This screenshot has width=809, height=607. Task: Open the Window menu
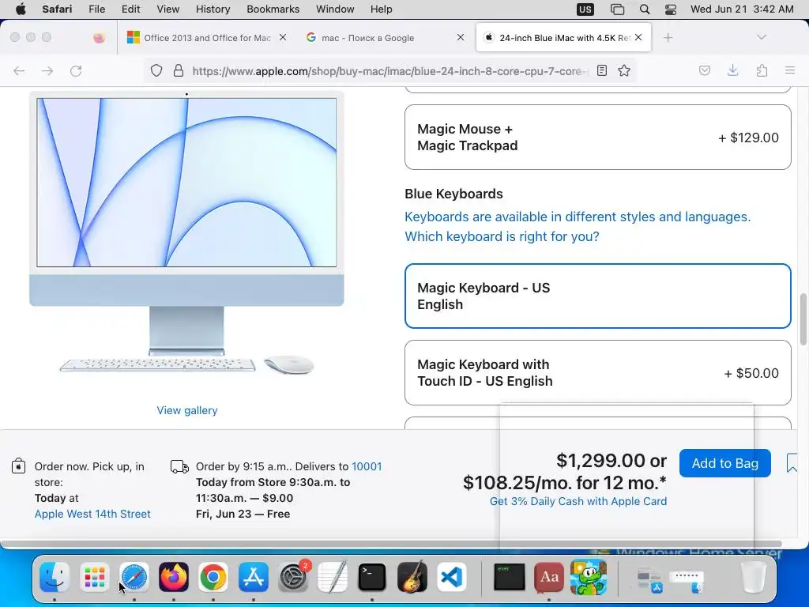pyautogui.click(x=335, y=9)
